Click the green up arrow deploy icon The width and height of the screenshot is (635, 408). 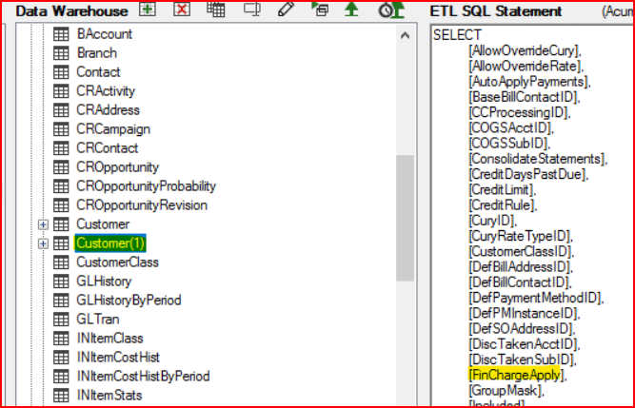(x=351, y=10)
